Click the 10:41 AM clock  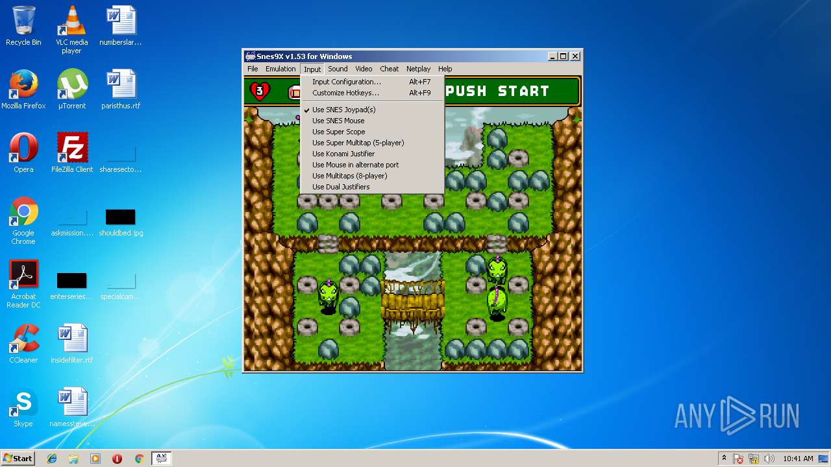pos(798,459)
